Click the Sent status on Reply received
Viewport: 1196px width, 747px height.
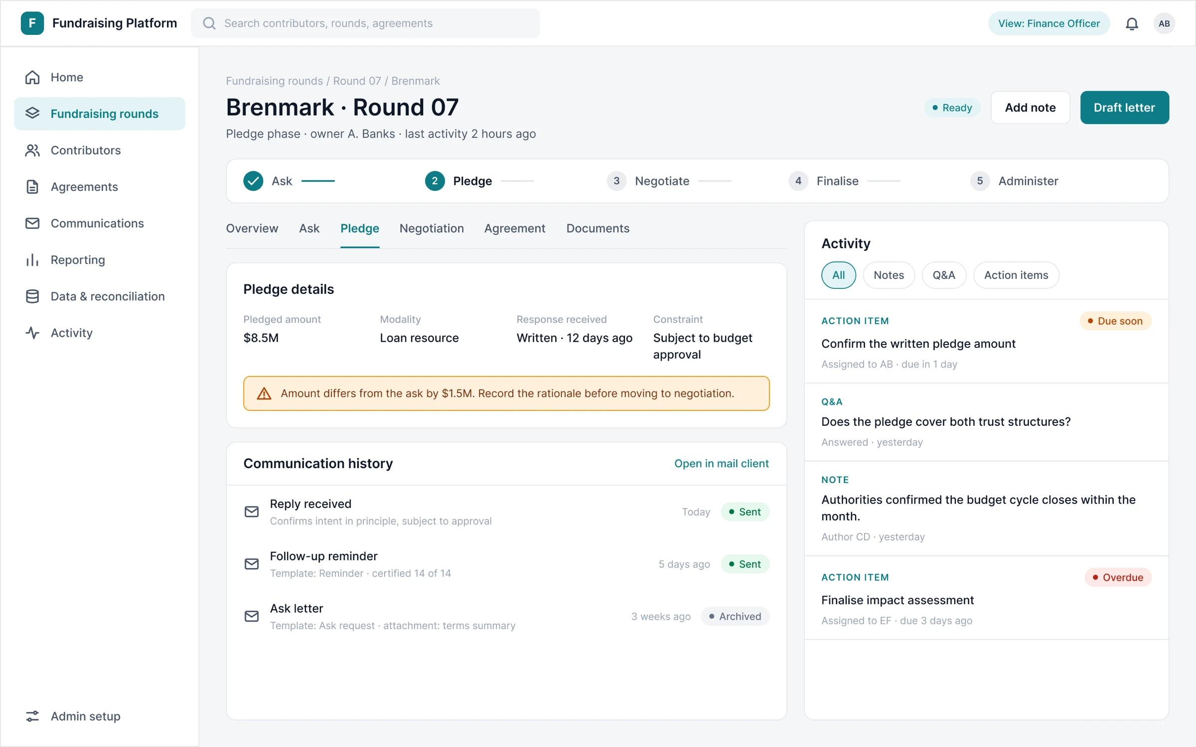pos(745,512)
